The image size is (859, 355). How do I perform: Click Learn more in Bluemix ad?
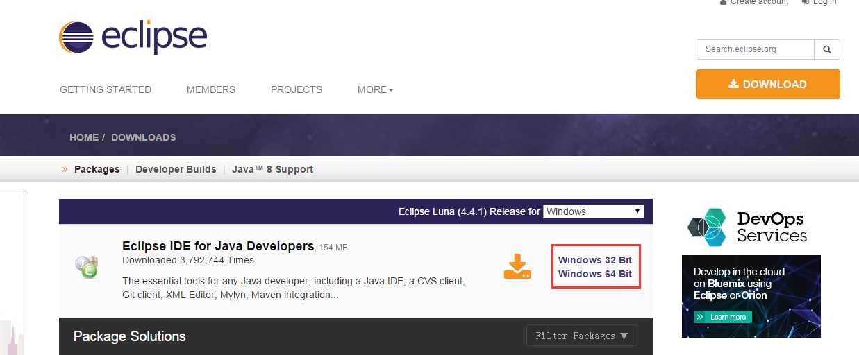tap(722, 317)
